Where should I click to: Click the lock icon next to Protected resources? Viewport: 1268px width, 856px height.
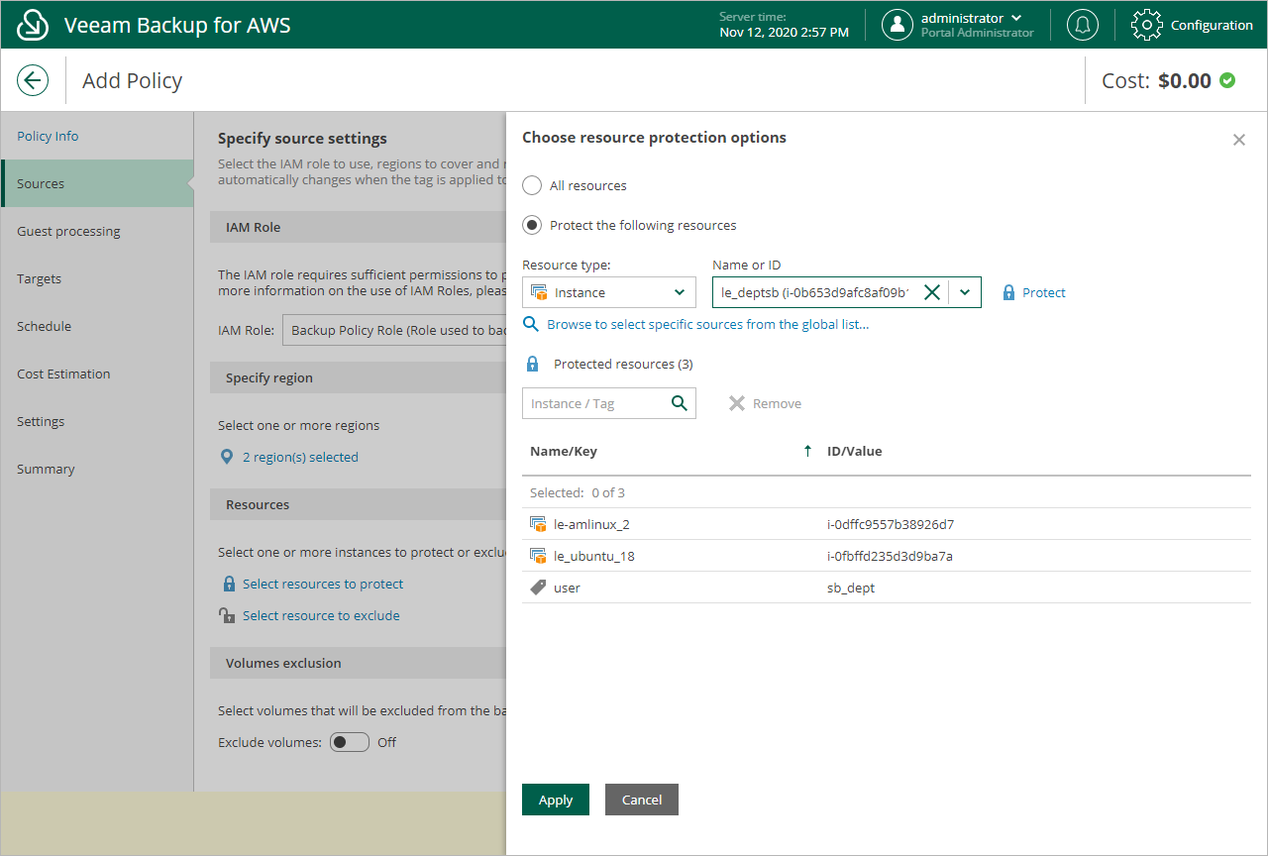coord(532,364)
